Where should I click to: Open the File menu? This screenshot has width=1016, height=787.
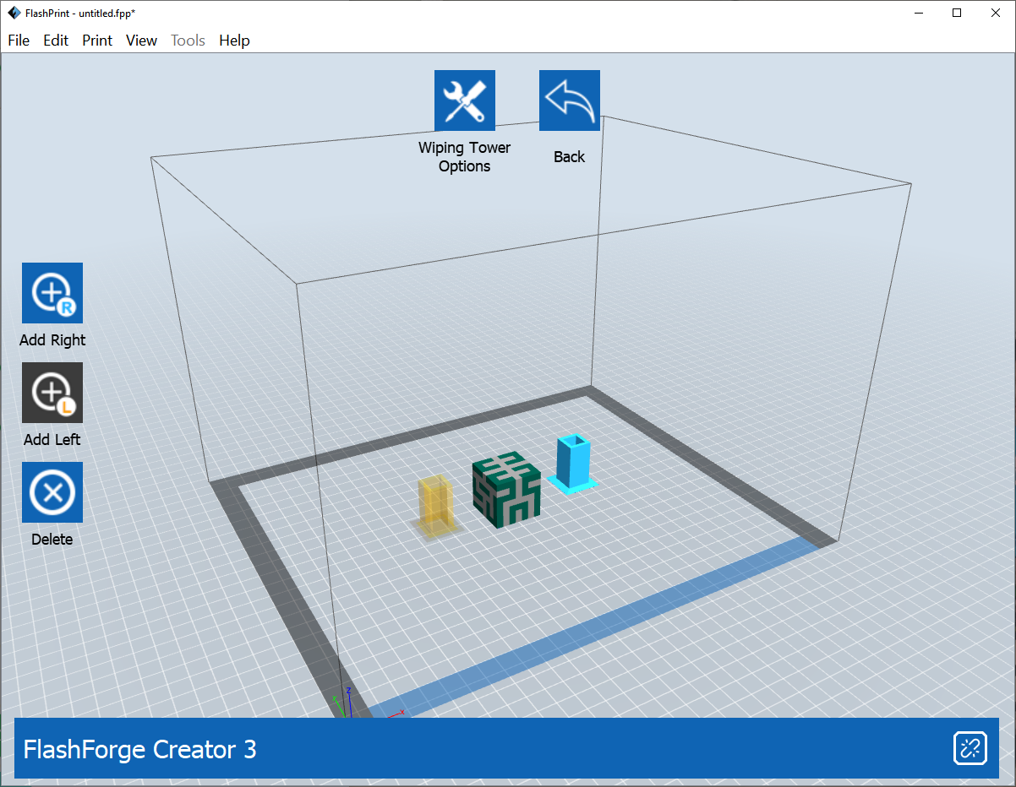(x=19, y=41)
